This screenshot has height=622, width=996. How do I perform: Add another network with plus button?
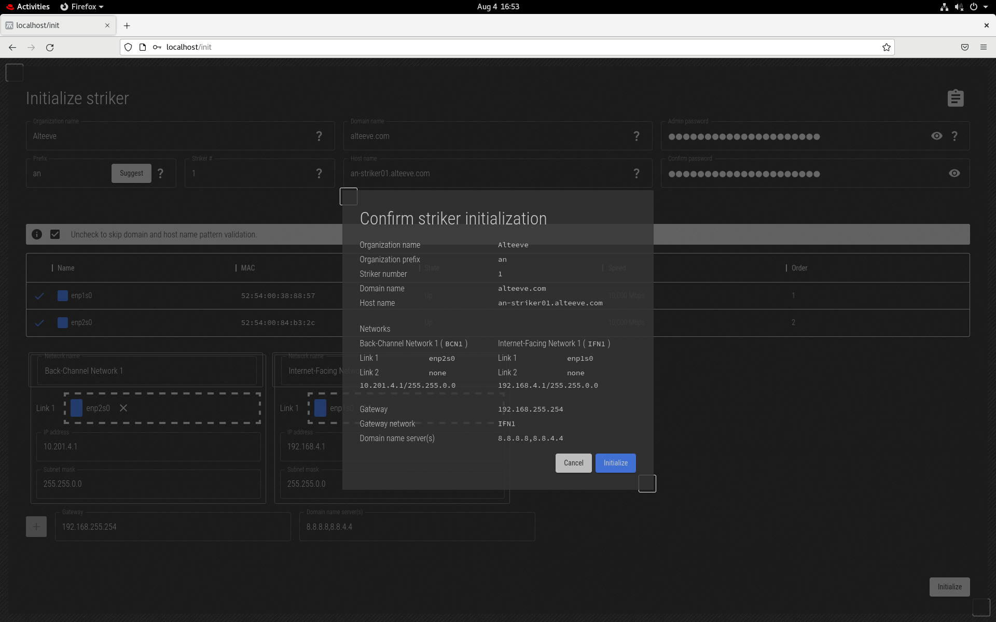pyautogui.click(x=36, y=527)
